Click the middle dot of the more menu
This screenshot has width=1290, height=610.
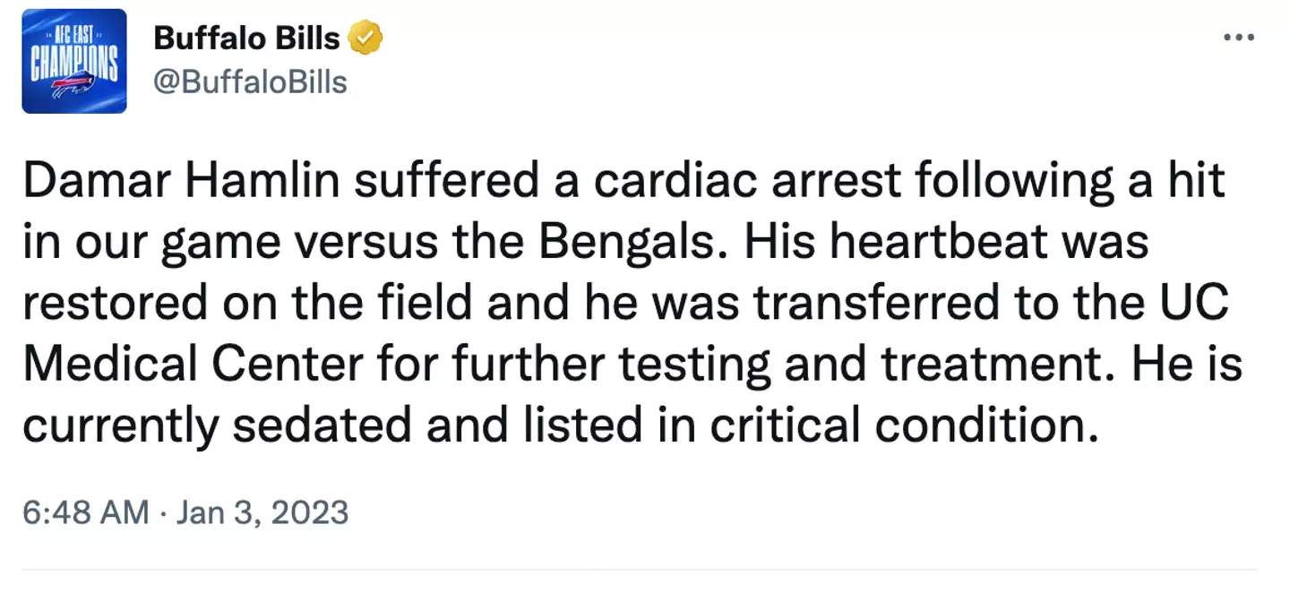[1239, 37]
